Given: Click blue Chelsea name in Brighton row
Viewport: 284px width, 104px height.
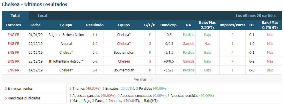Looking at the screenshot, I should pyautogui.click(x=123, y=35).
